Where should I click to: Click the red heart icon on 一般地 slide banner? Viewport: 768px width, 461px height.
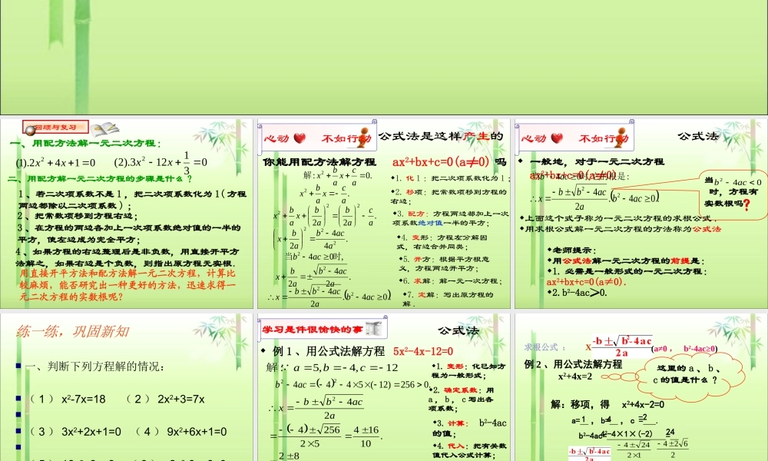[x=557, y=138]
